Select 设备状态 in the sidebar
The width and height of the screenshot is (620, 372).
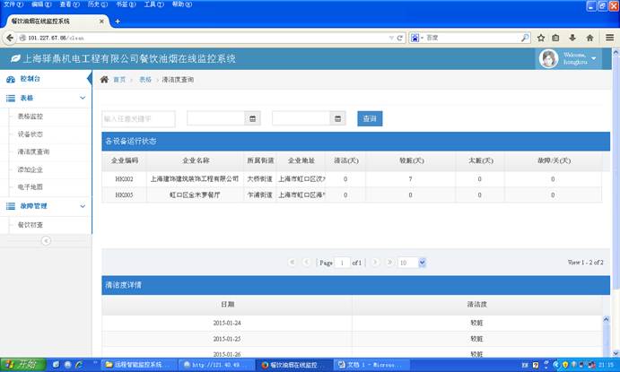click(31, 134)
